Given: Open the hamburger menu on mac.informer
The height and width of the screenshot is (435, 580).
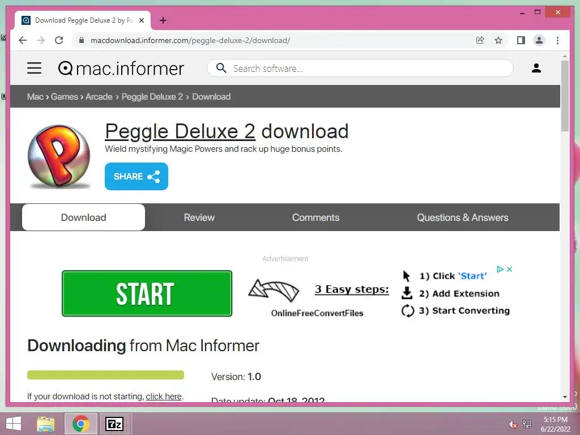Looking at the screenshot, I should (x=34, y=68).
